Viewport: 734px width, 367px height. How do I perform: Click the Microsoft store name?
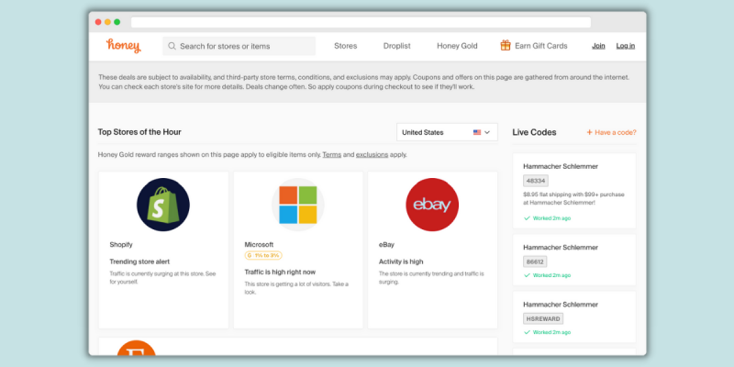tap(259, 244)
